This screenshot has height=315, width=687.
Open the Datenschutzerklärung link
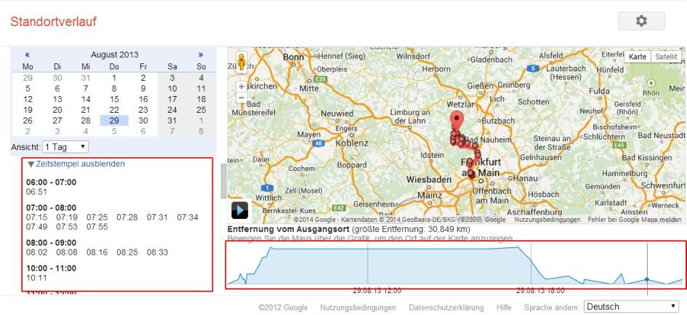[446, 308]
